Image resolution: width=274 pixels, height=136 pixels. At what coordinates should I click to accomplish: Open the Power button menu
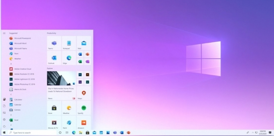click(x=4, y=126)
